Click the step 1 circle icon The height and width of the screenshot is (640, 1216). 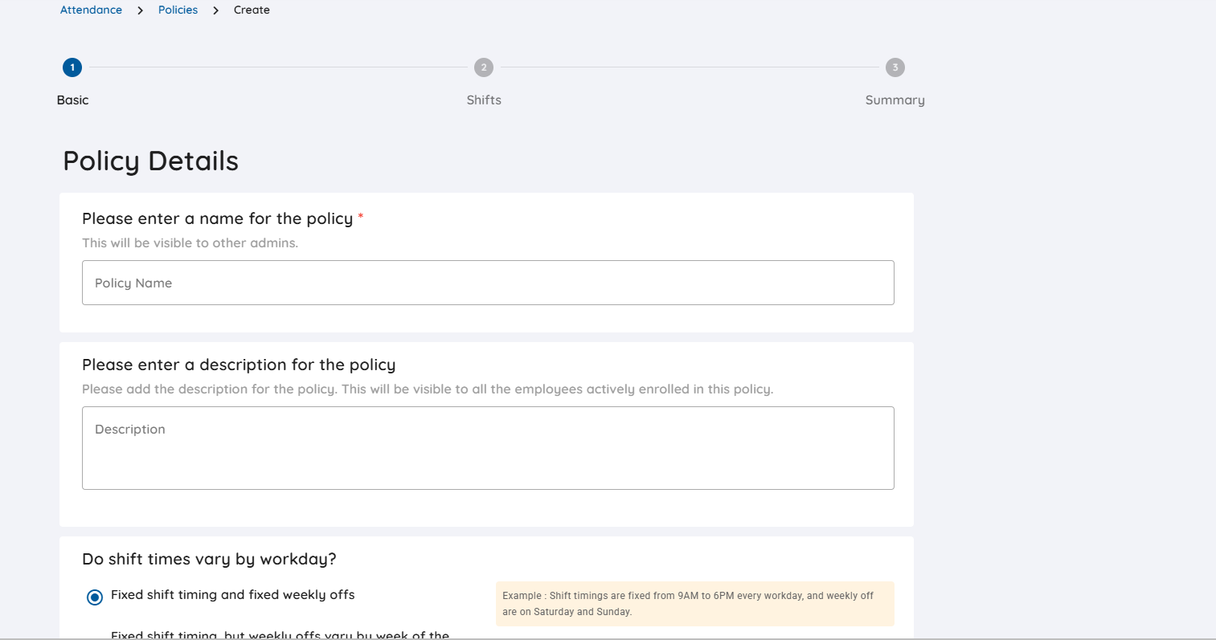pyautogui.click(x=72, y=67)
